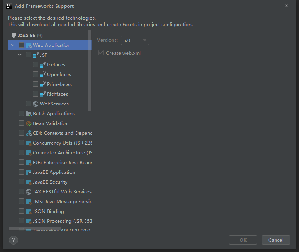This screenshot has width=299, height=252.
Task: Click the Web Application framework icon
Action: pyautogui.click(x=29, y=45)
